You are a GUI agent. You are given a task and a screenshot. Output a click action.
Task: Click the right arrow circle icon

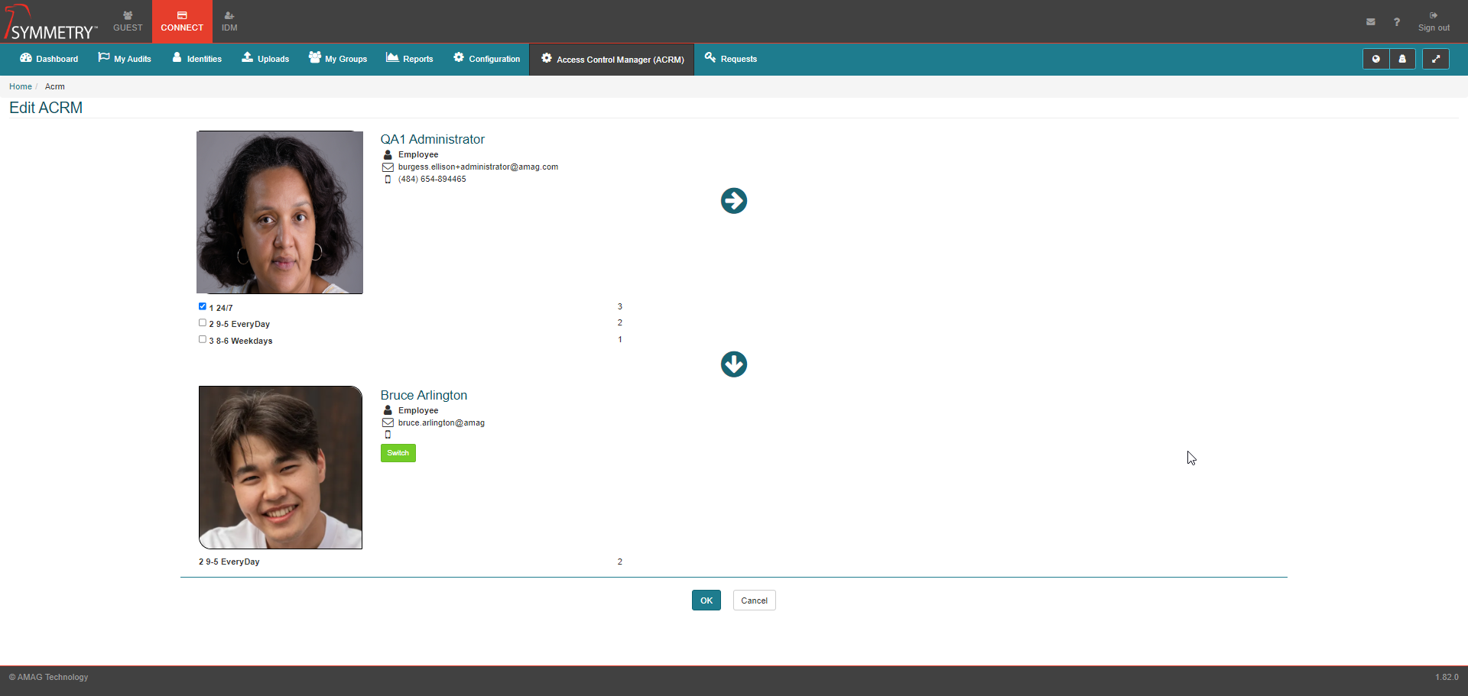click(733, 201)
